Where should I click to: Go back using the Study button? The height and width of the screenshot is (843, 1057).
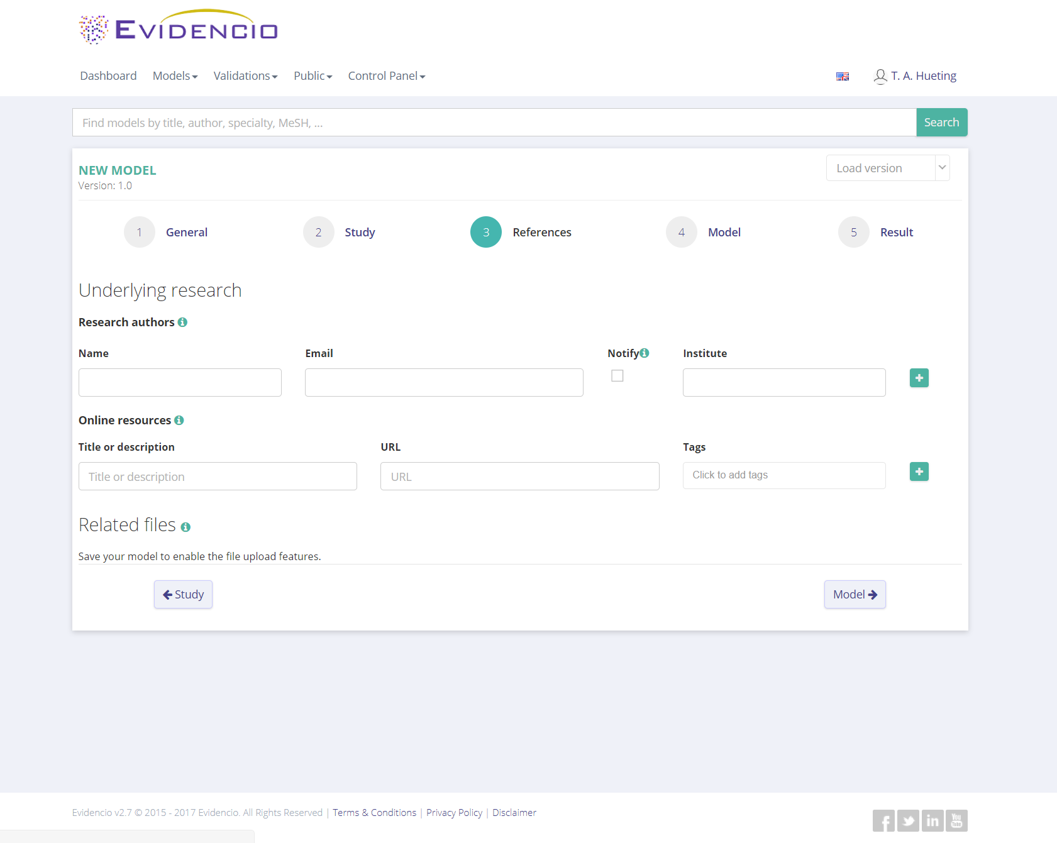tap(183, 595)
